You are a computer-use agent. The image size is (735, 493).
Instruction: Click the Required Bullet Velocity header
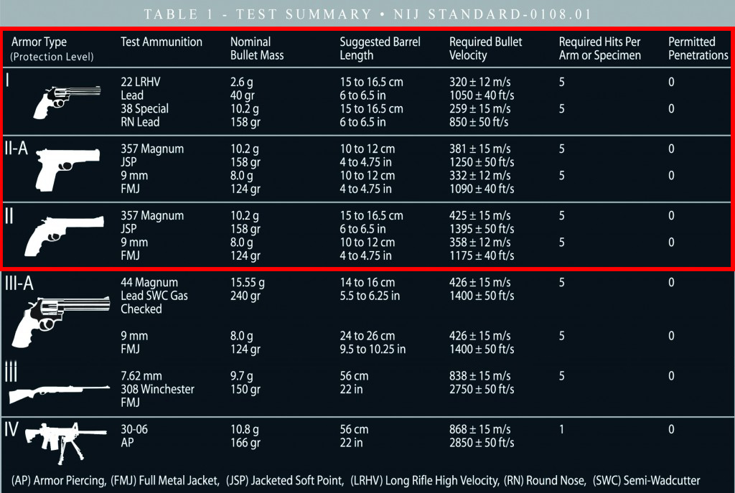(485, 48)
